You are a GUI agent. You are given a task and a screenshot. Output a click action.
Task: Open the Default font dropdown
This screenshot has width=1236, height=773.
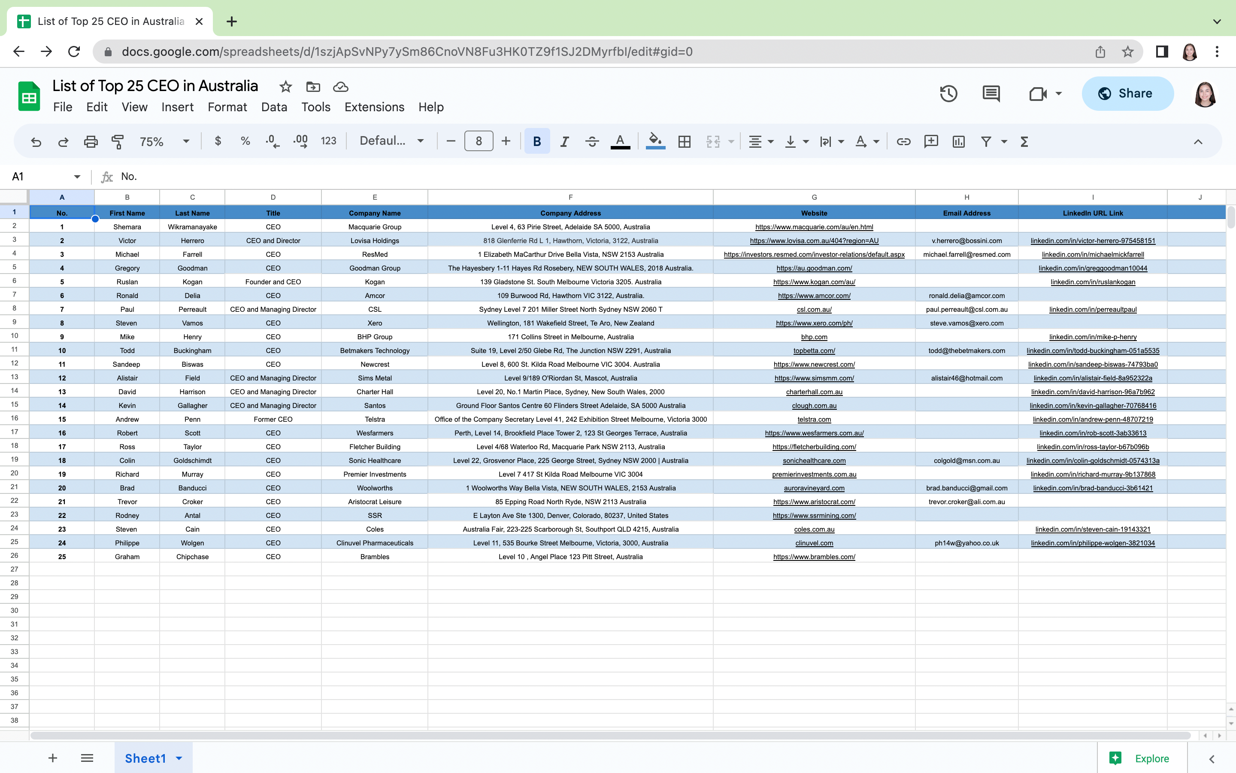[x=392, y=141]
